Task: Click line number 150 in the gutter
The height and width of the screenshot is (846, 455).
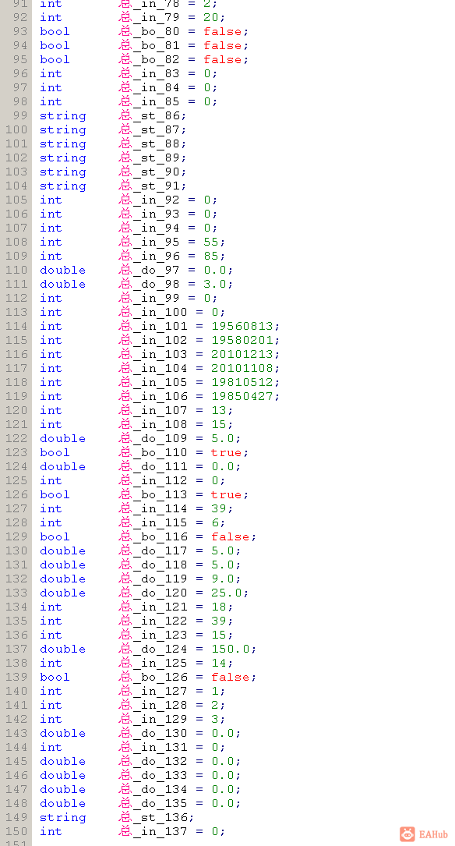Action: [x=16, y=831]
